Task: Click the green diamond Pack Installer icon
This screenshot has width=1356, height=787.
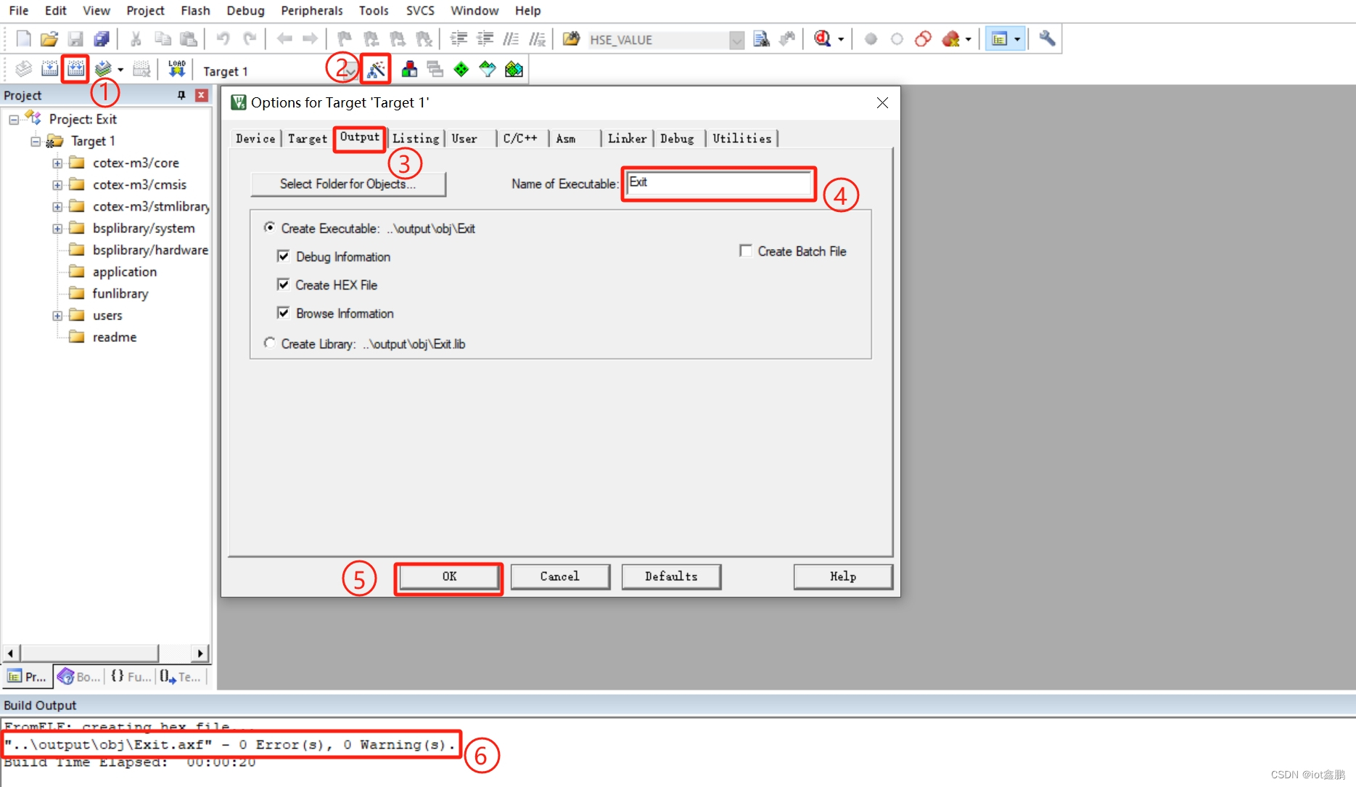Action: click(x=461, y=69)
